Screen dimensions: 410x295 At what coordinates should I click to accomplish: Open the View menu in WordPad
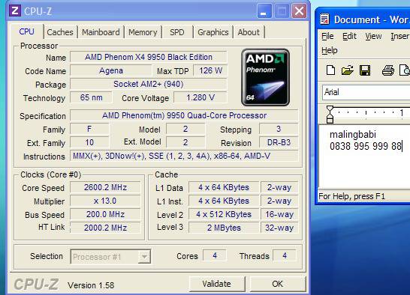[x=373, y=36]
